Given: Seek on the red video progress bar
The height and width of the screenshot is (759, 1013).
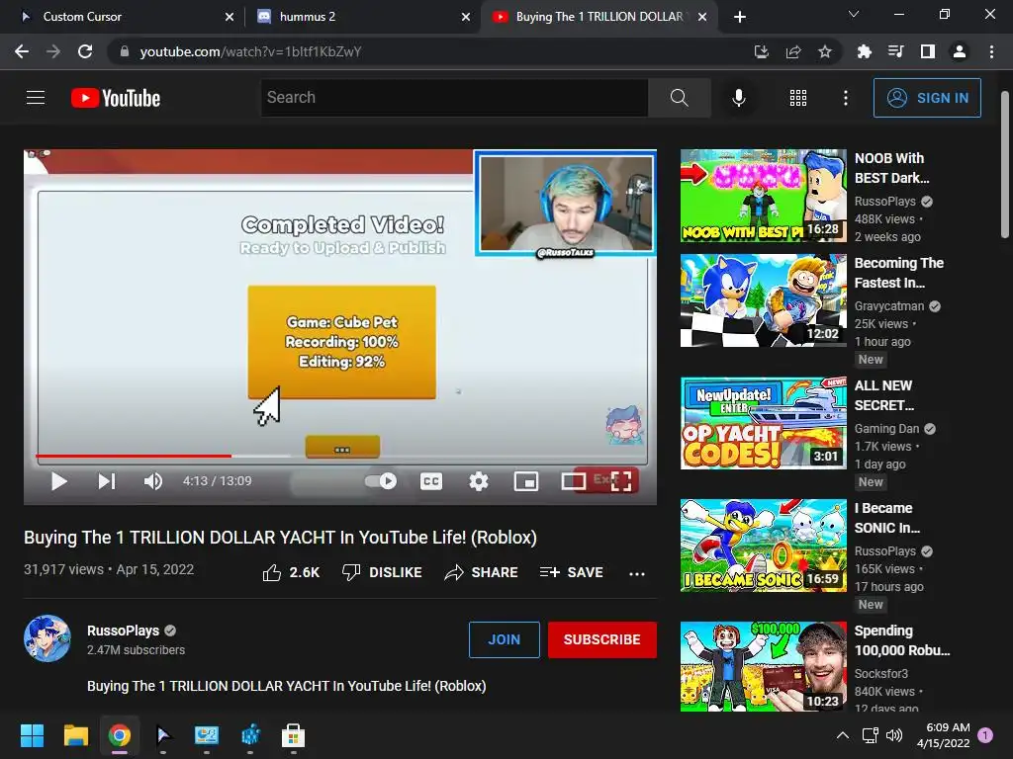Looking at the screenshot, I should click(x=341, y=457).
